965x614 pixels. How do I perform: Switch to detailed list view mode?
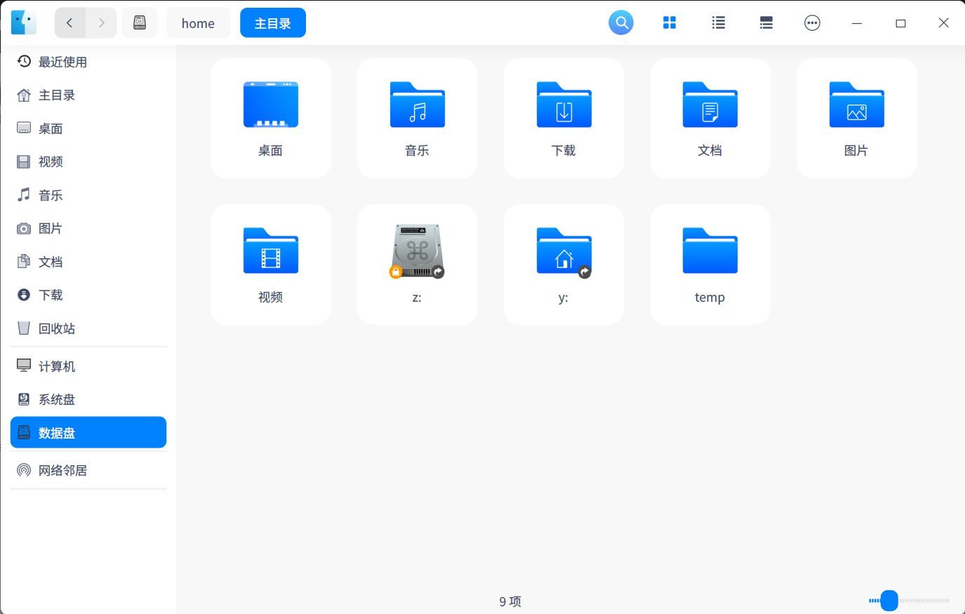click(x=766, y=22)
